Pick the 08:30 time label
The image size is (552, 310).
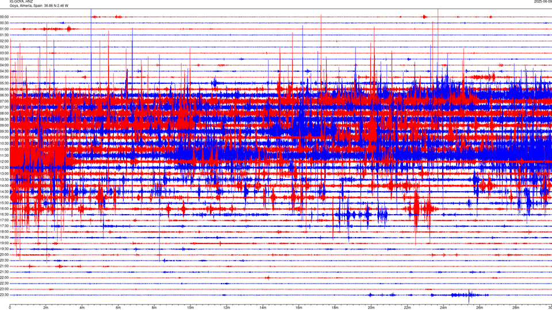point(4,119)
